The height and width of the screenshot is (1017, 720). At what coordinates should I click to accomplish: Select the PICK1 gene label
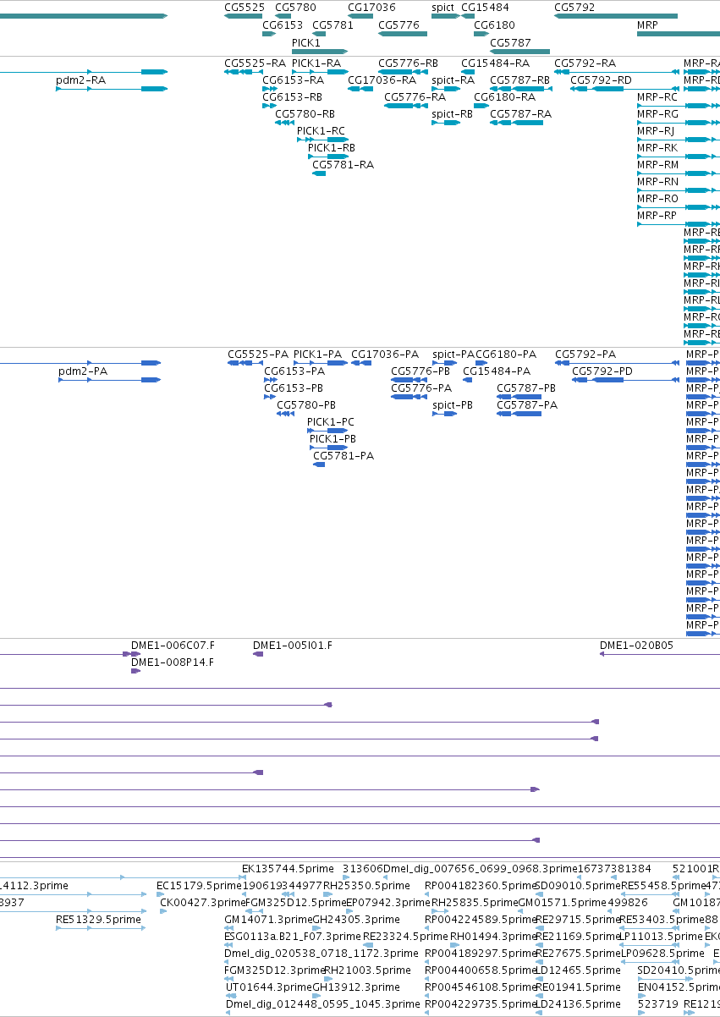pyautogui.click(x=306, y=42)
